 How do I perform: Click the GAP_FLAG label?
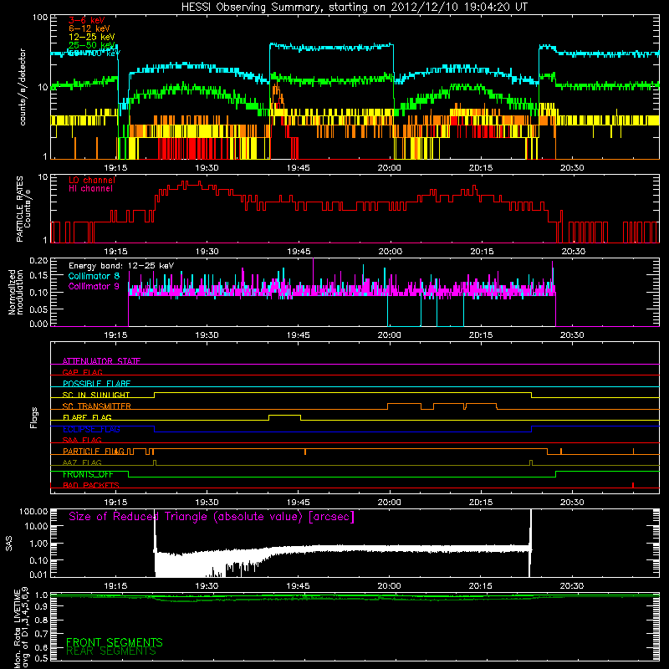click(82, 372)
